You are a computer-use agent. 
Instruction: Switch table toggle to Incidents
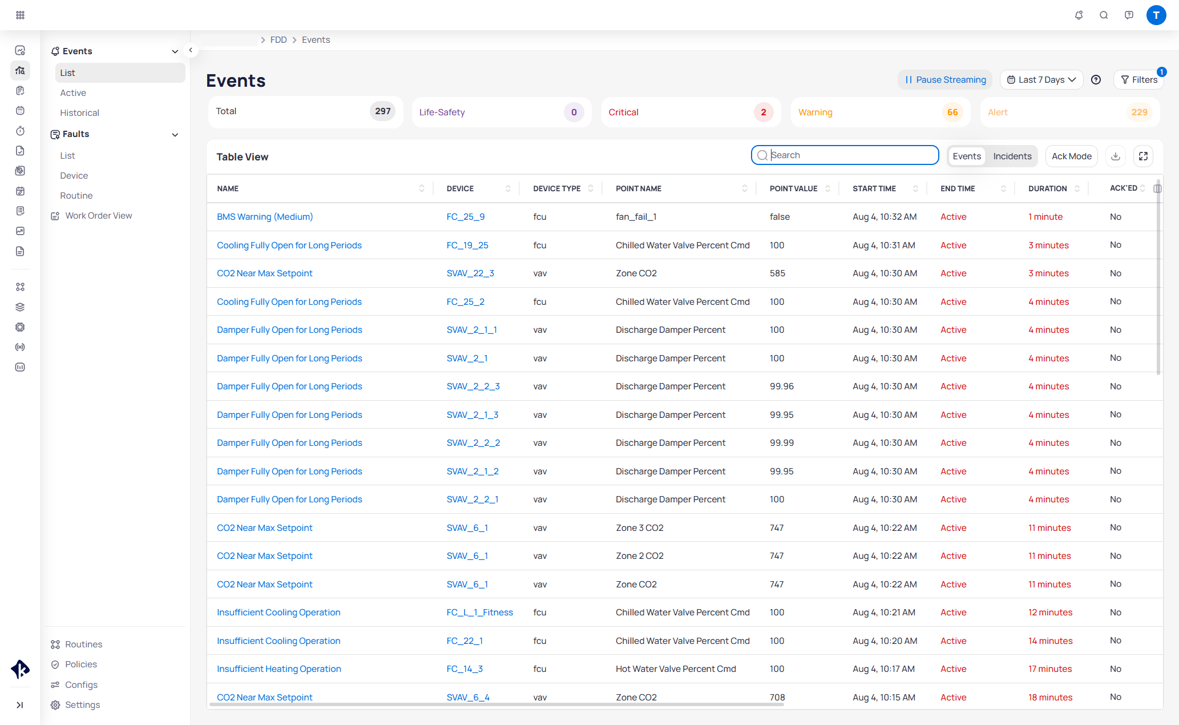(x=1012, y=156)
